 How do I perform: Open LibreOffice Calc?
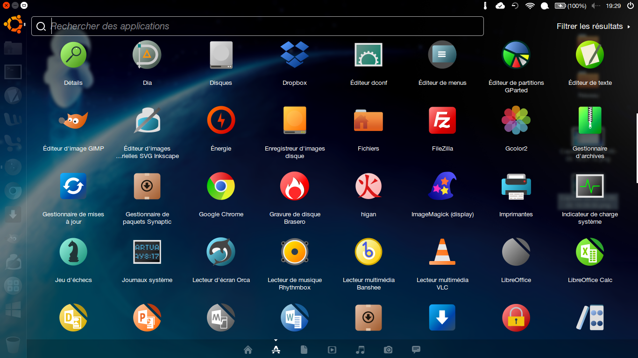tap(589, 252)
